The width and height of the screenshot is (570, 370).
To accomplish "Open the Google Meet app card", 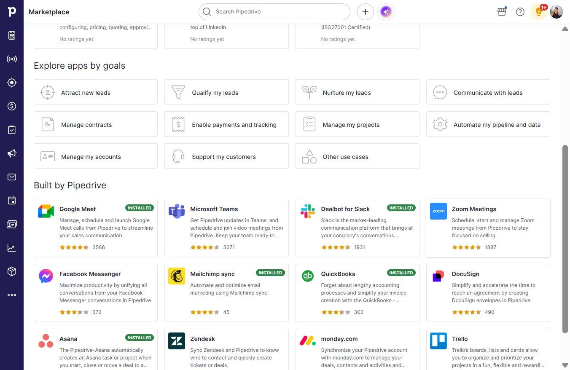I will 96,228.
